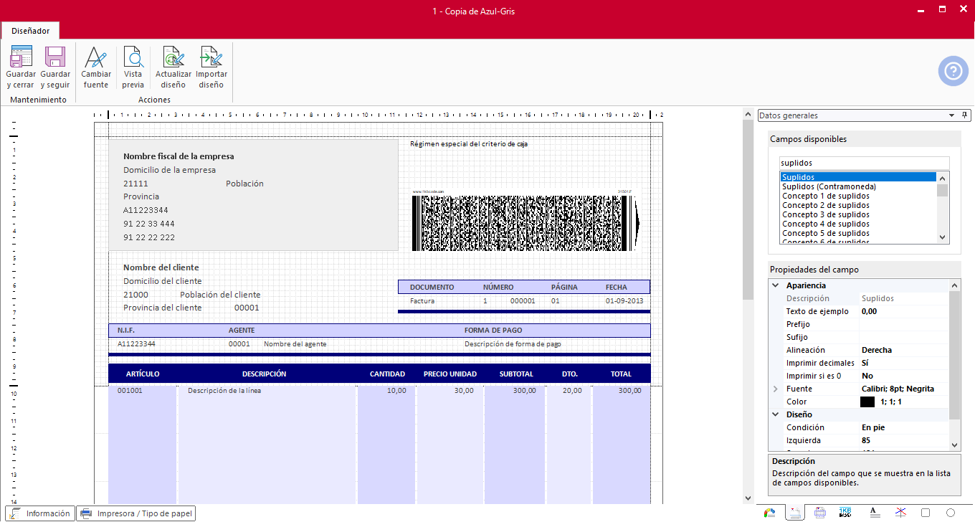Select the DESCRIPCIÓN column header
This screenshot has height=522, width=975.
pos(264,374)
